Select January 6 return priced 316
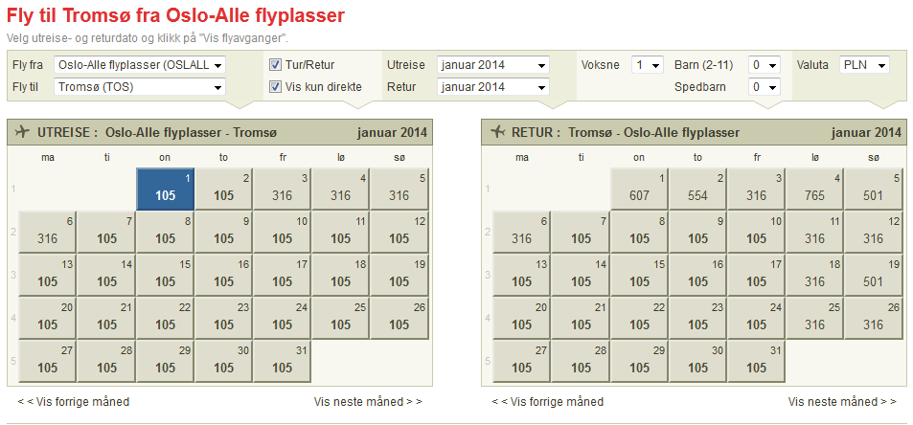The height and width of the screenshot is (425, 913). [x=522, y=232]
